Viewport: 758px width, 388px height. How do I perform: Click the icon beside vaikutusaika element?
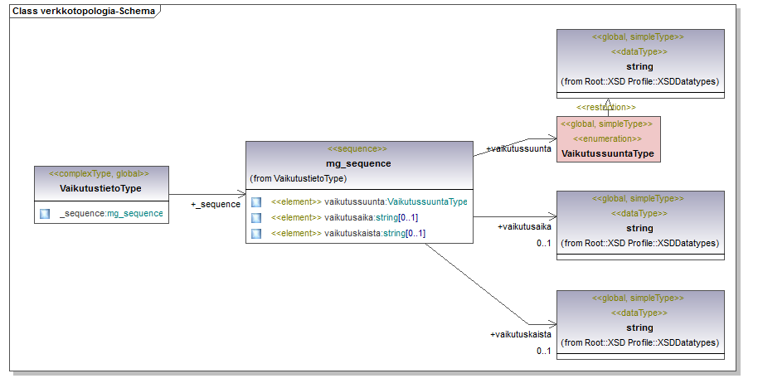(256, 217)
